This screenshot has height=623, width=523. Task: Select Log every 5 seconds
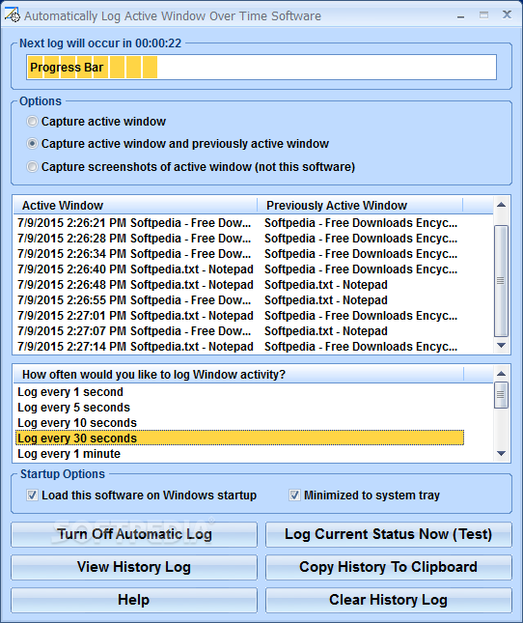[239, 408]
